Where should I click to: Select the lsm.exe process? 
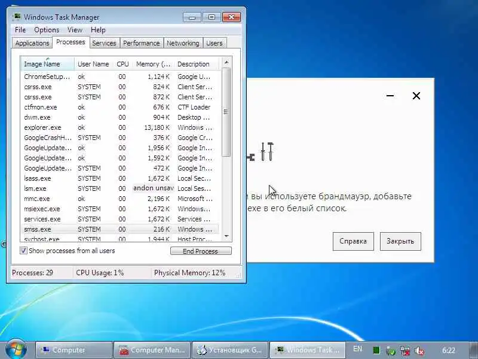click(x=121, y=188)
